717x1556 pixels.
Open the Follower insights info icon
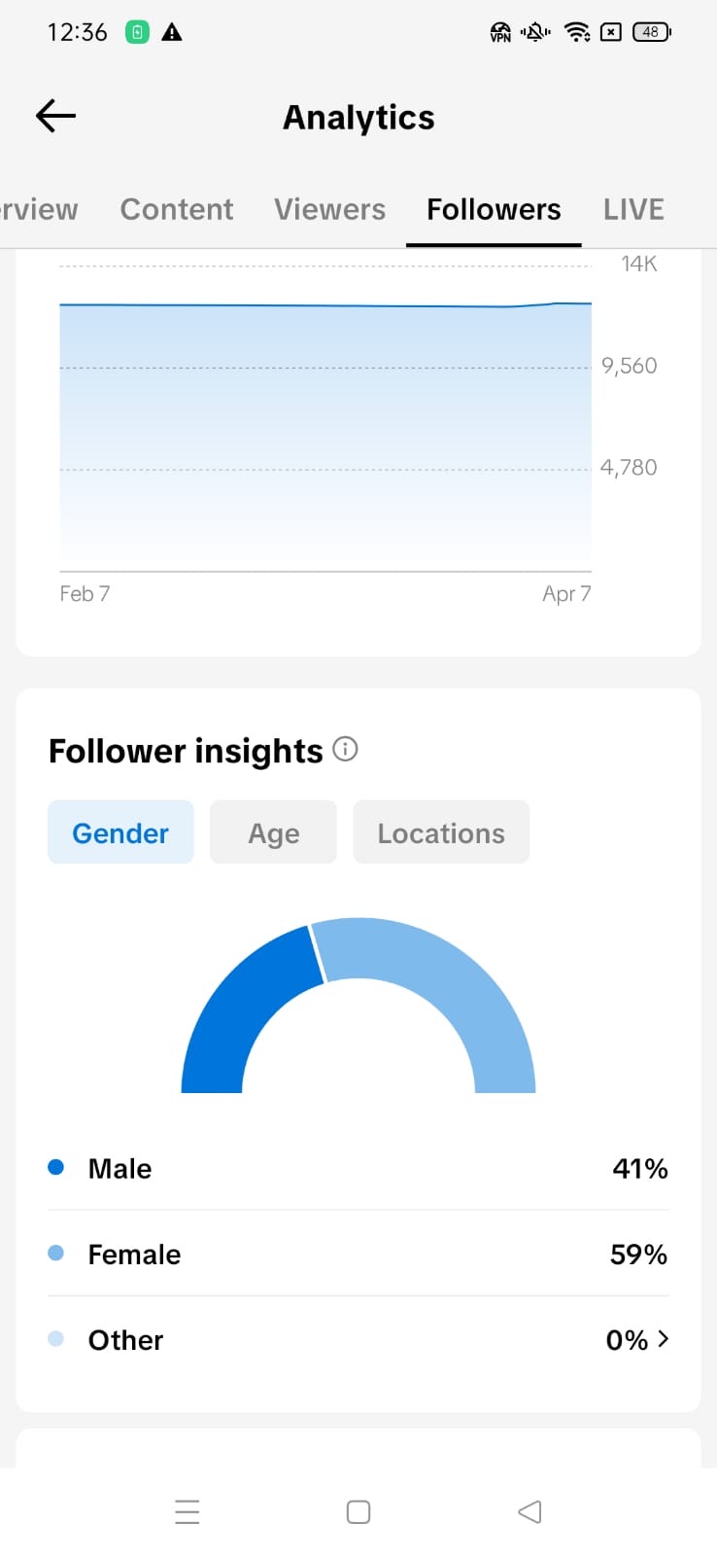tap(345, 749)
